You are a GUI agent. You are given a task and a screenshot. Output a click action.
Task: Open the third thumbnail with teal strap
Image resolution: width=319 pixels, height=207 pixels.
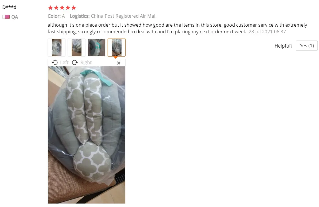coord(97,47)
